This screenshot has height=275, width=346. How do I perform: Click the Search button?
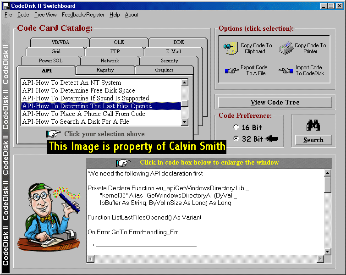pyautogui.click(x=313, y=140)
